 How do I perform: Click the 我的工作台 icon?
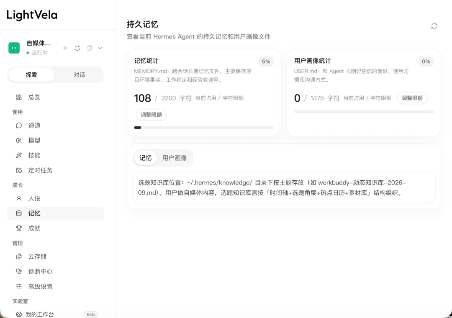(x=19, y=315)
